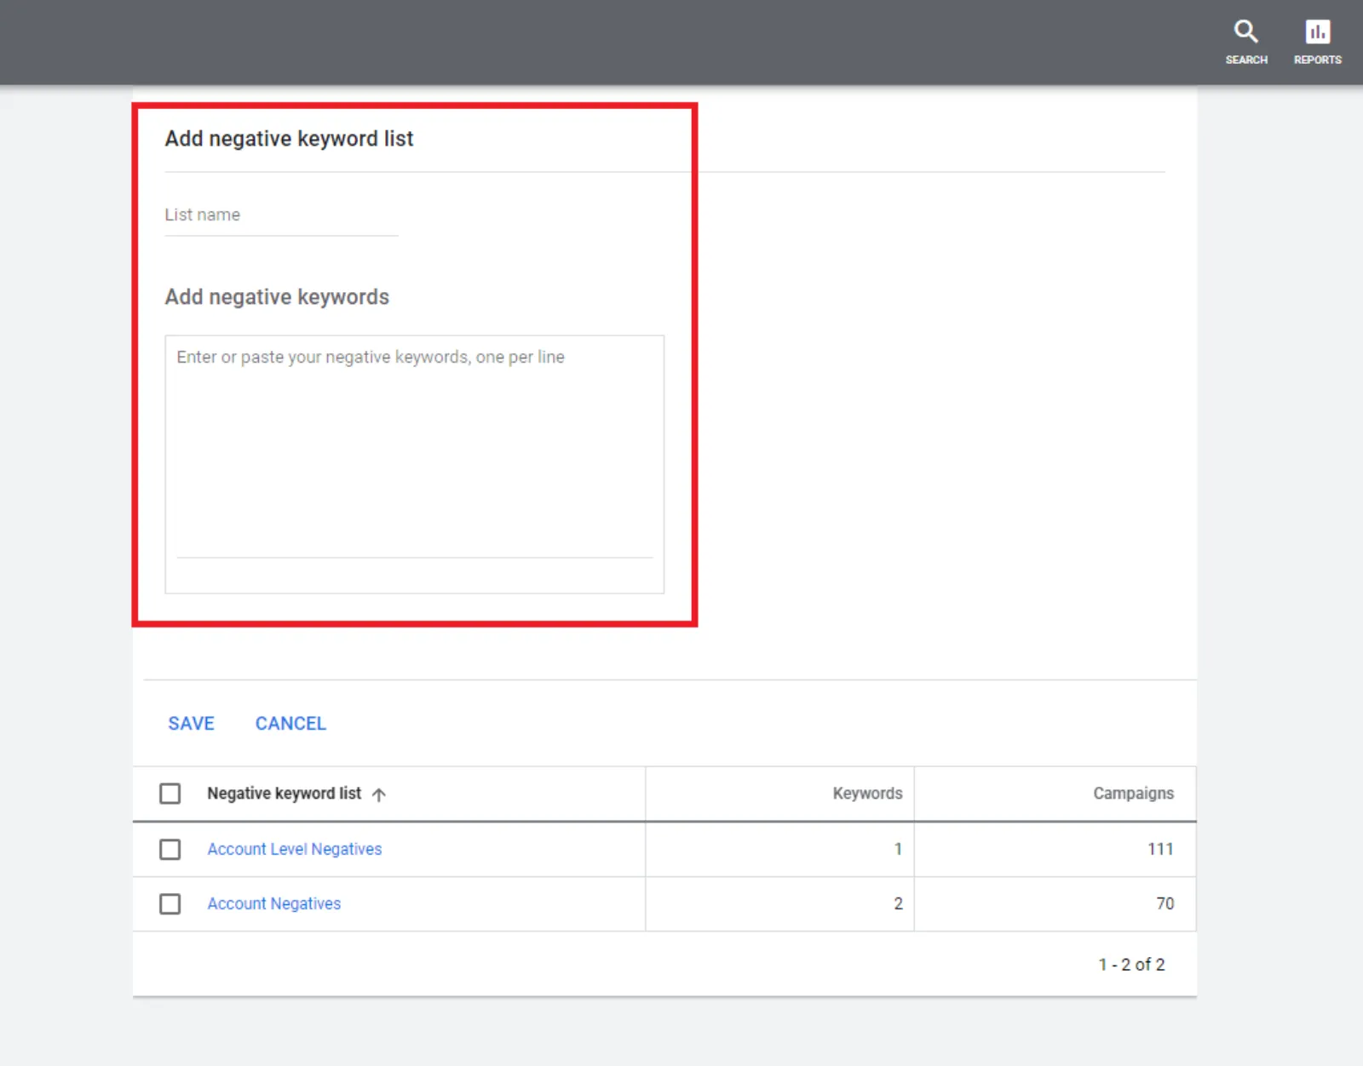1363x1066 pixels.
Task: Click the pagination text 1 - 2 of 2
Action: pyautogui.click(x=1131, y=965)
